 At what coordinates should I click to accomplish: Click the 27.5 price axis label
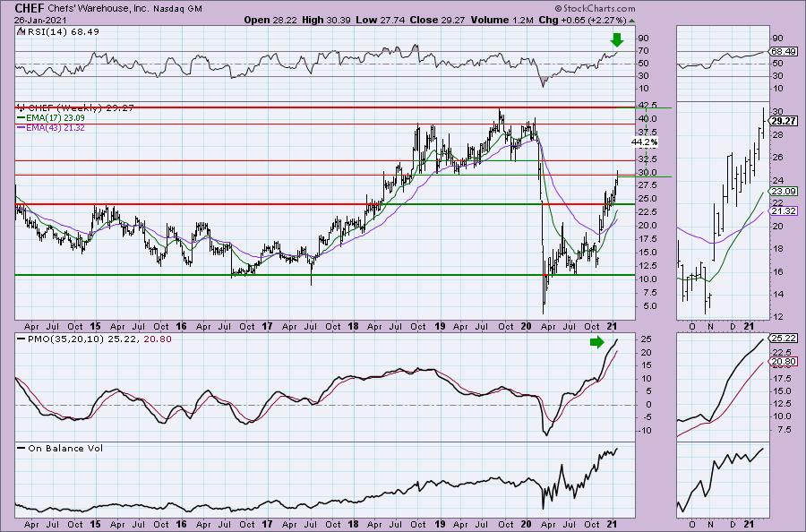(x=647, y=185)
